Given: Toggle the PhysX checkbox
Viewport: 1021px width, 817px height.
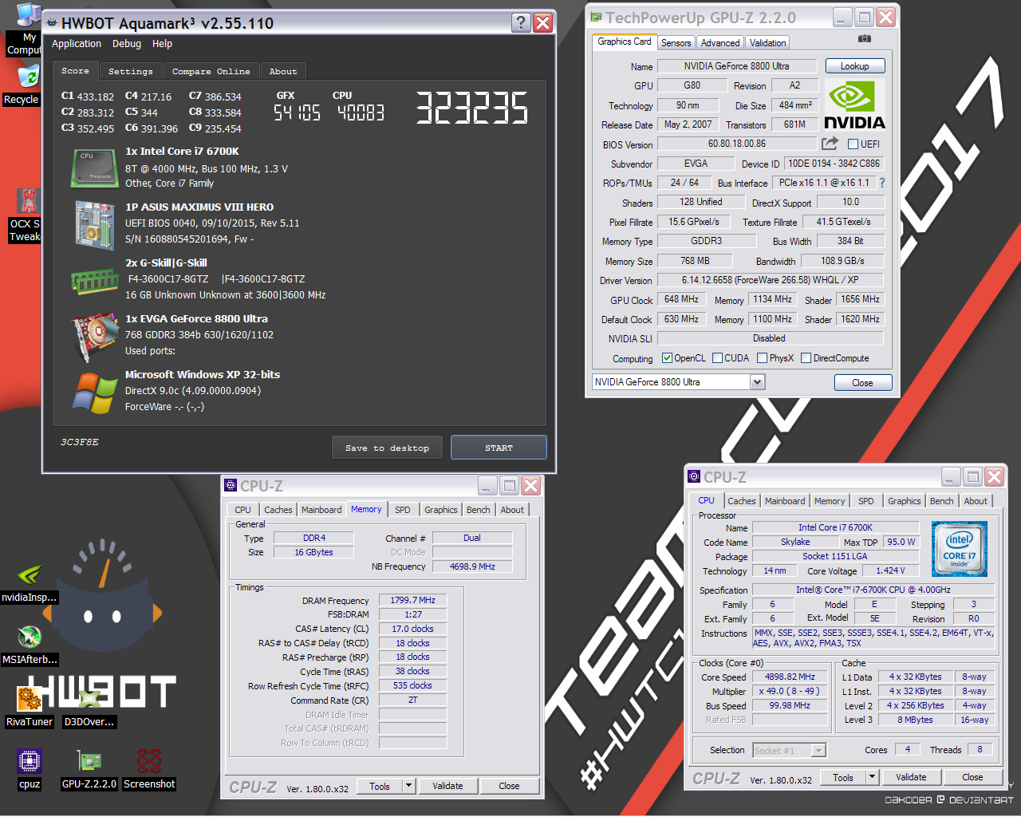Looking at the screenshot, I should point(762,358).
